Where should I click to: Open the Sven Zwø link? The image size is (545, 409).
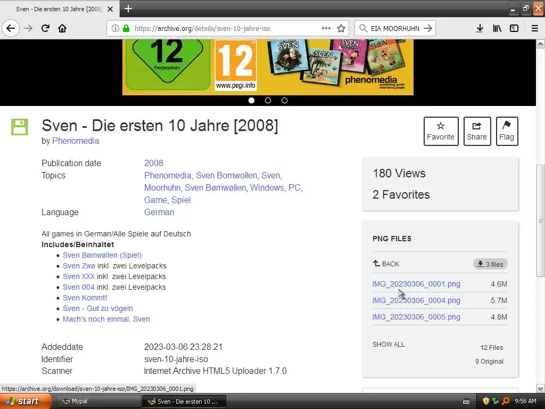click(79, 266)
